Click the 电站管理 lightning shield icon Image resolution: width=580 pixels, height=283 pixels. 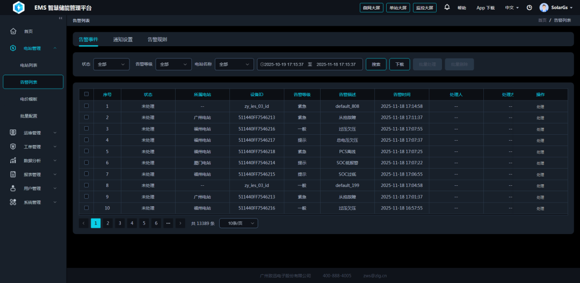tap(13, 48)
